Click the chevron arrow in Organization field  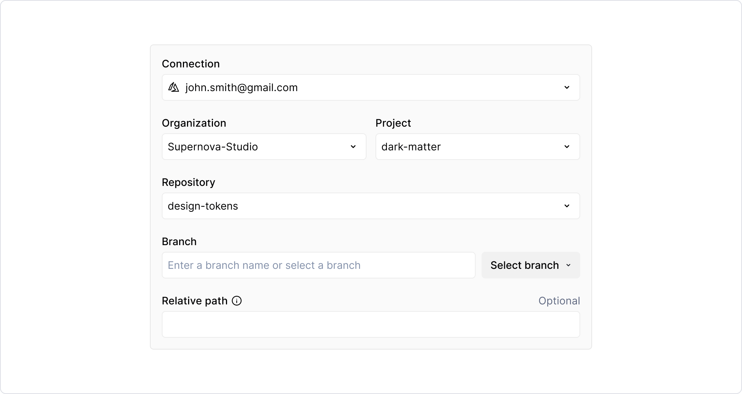(x=353, y=147)
